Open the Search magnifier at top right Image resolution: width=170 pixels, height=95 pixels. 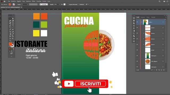pos(159,1)
